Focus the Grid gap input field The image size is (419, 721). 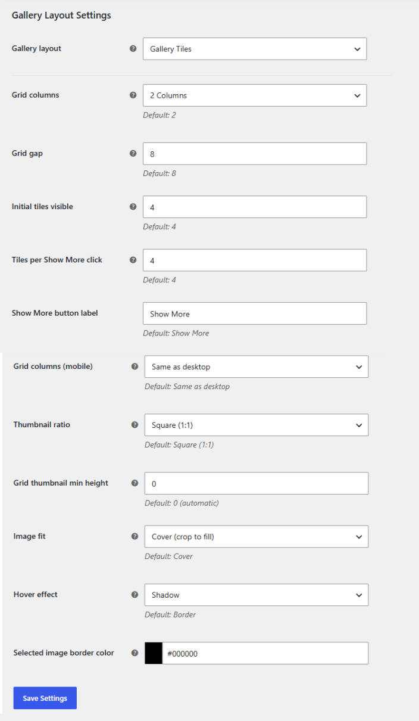[x=255, y=154]
